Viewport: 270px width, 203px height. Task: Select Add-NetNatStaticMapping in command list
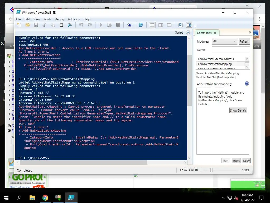tap(221, 64)
